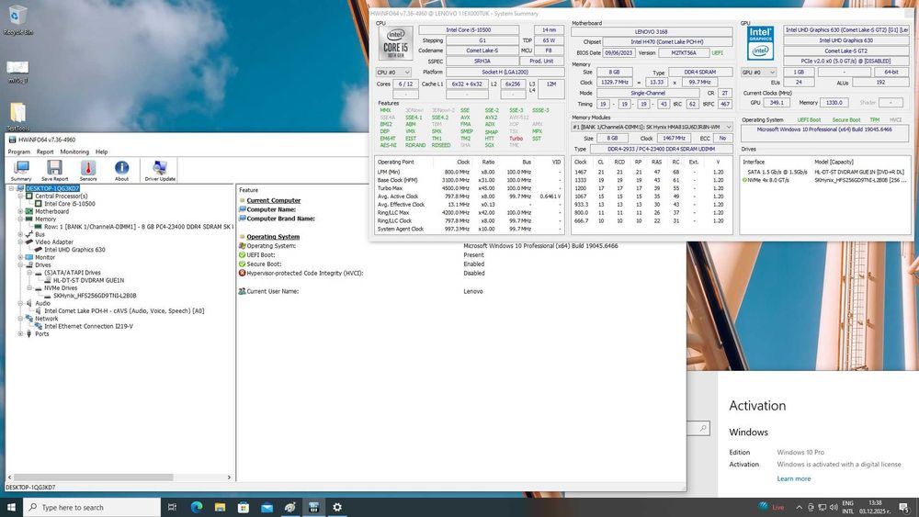The width and height of the screenshot is (919, 517).
Task: Open File Explorer from the taskbar
Action: tap(220, 507)
